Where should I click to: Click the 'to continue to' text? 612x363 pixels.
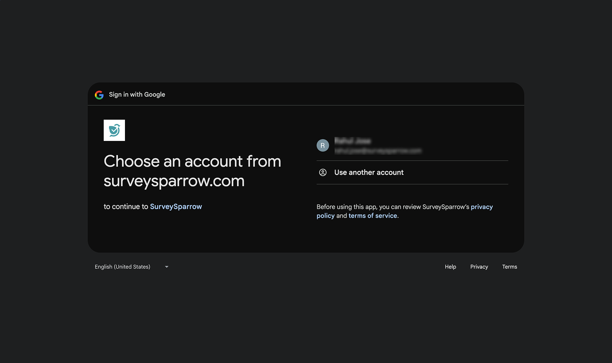pyautogui.click(x=126, y=207)
